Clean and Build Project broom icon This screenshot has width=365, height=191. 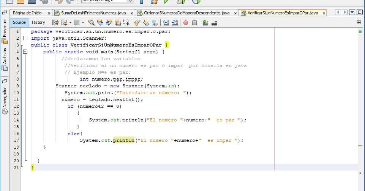coord(154,2)
